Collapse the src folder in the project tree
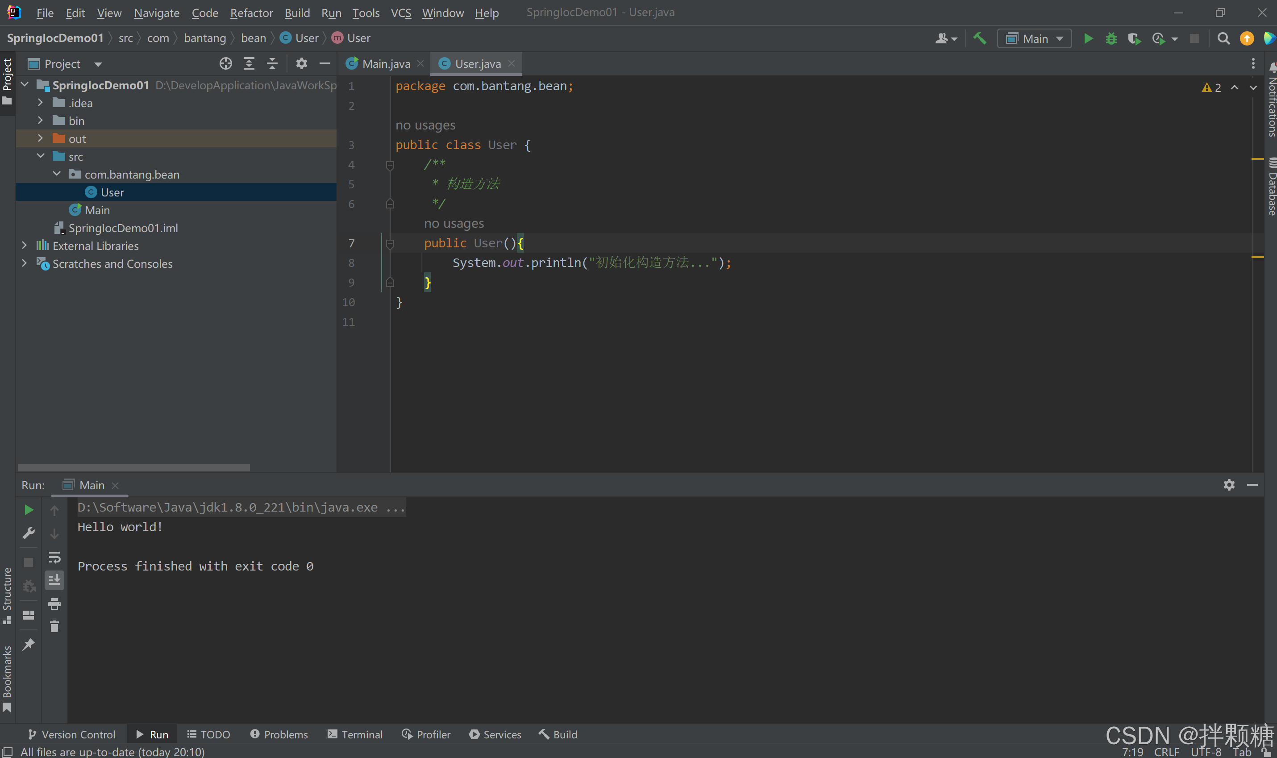The image size is (1277, 758). (x=41, y=156)
